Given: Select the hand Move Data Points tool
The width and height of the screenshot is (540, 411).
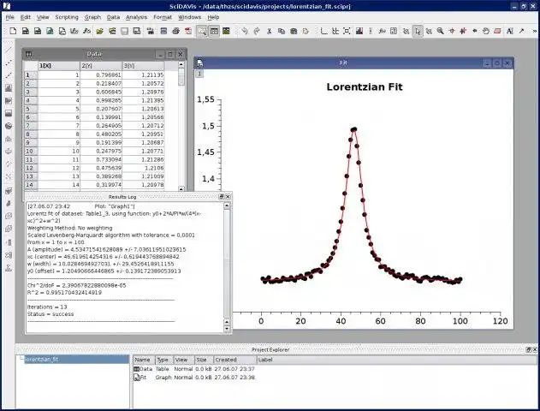Looking at the screenshot, I should [485, 31].
